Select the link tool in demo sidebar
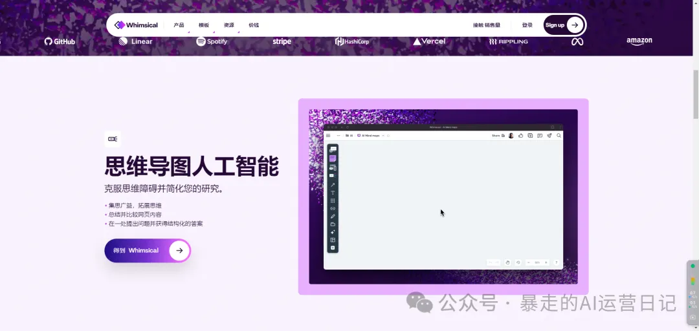 (x=333, y=208)
